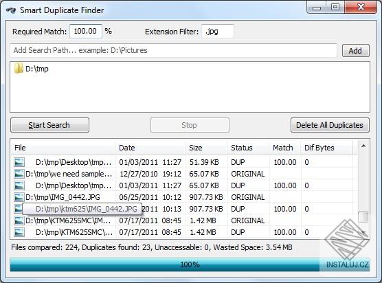Screen dimensions: 382x283
Task: Click '907.73 KB' size in DUP row
Action: click(x=206, y=209)
